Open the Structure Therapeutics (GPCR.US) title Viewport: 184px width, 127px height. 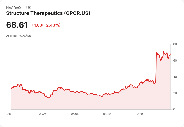48,13
